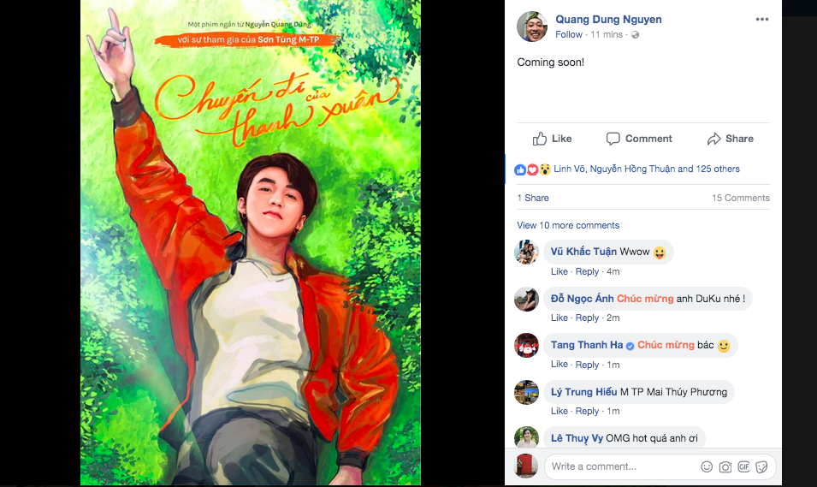
Task: Open the sticker picker in comment box
Action: 761,466
